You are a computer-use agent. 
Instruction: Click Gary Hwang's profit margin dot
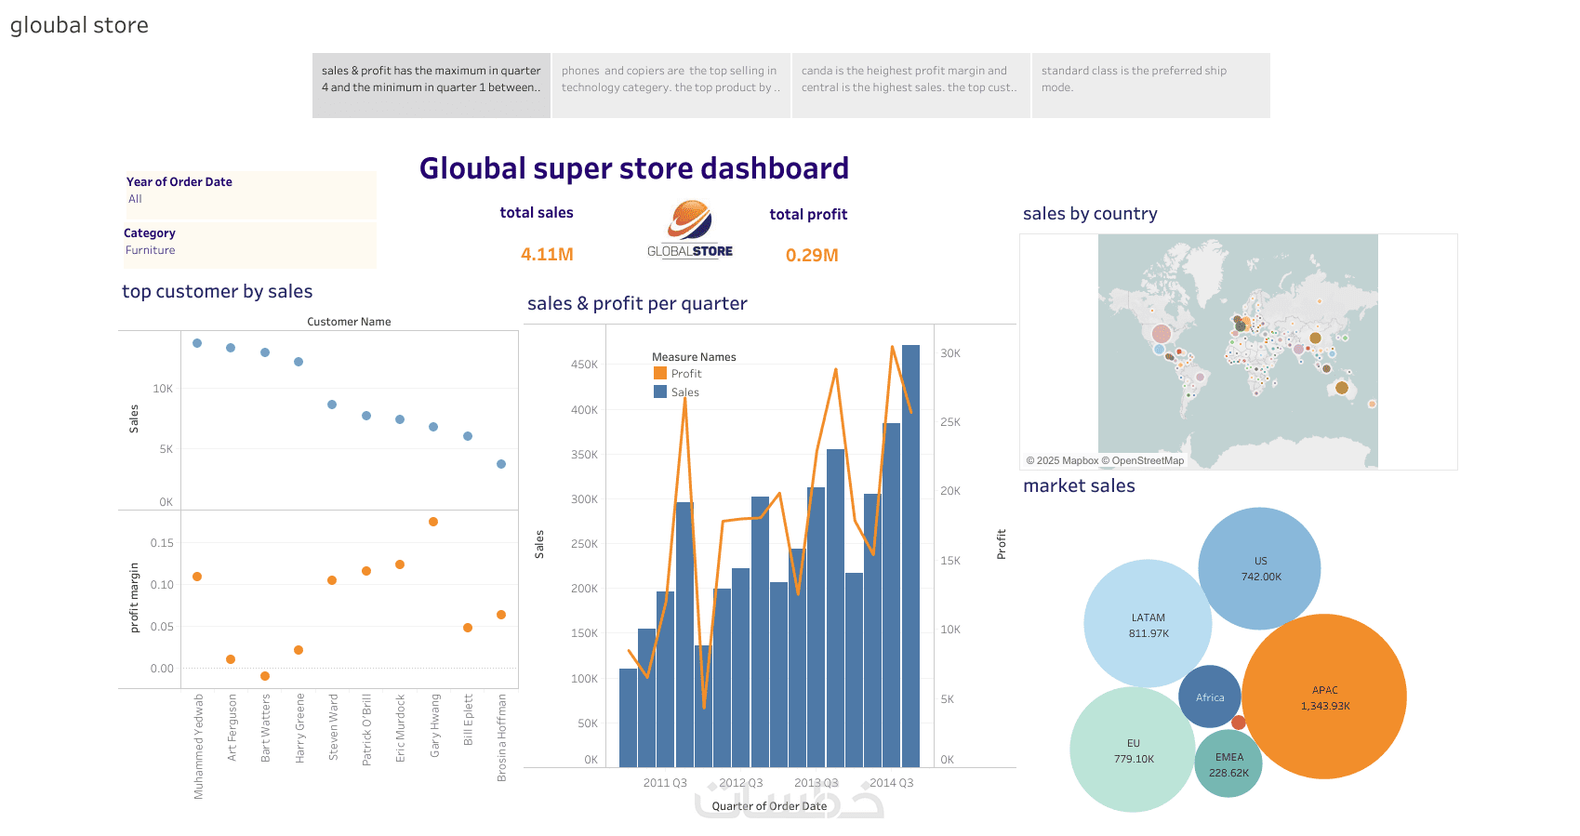[433, 522]
